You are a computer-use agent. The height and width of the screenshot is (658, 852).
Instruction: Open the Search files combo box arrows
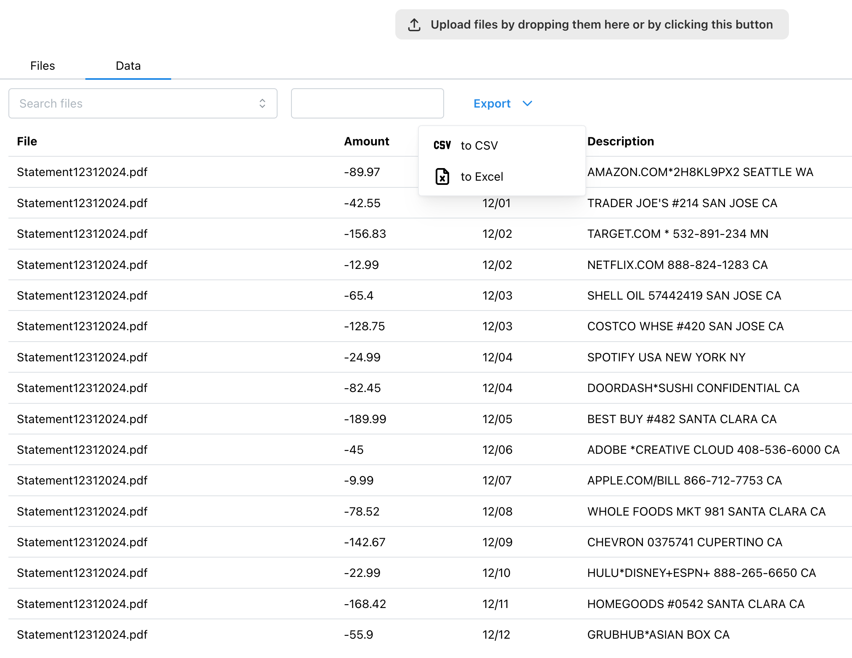(262, 103)
